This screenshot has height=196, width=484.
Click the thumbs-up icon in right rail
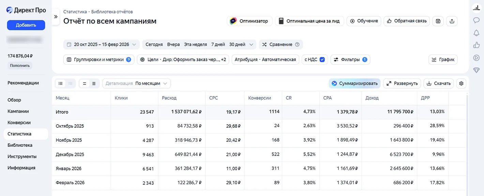click(476, 45)
